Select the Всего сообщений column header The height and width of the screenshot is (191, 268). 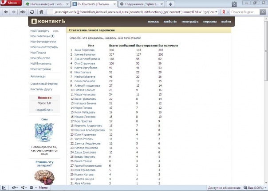(122, 46)
